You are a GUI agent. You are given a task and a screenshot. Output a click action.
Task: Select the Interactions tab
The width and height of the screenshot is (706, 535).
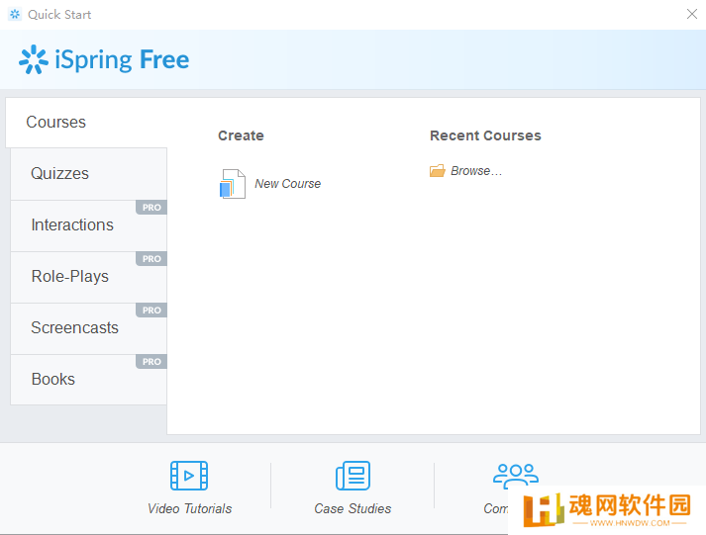tap(89, 225)
